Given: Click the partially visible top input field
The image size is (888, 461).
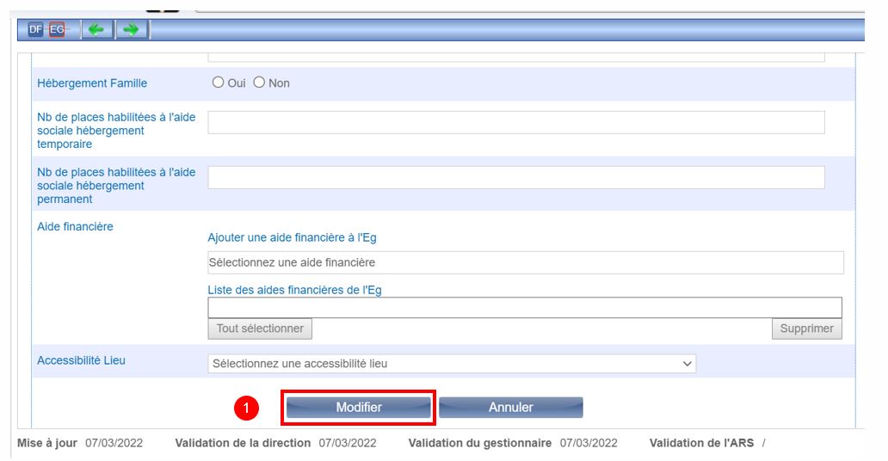Looking at the screenshot, I should point(516,57).
